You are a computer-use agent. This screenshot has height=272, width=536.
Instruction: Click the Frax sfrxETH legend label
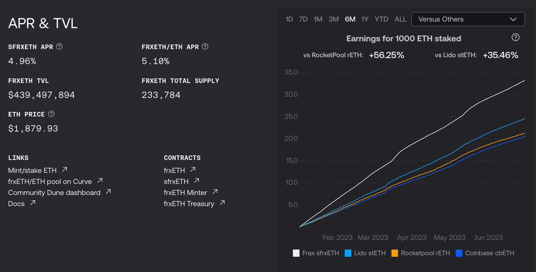[320, 253]
